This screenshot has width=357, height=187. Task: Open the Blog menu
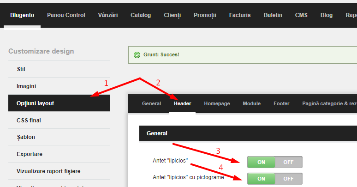point(327,15)
